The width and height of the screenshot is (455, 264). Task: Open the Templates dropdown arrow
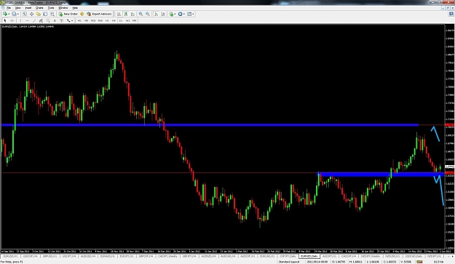193,14
